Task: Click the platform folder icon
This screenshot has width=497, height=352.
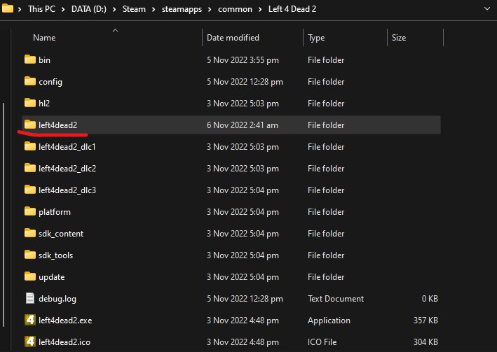Action: [29, 212]
